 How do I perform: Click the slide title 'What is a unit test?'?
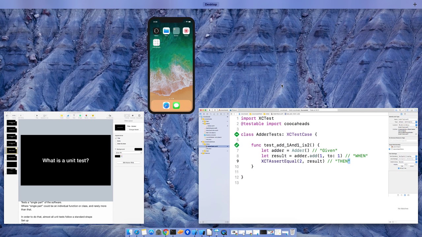(66, 161)
